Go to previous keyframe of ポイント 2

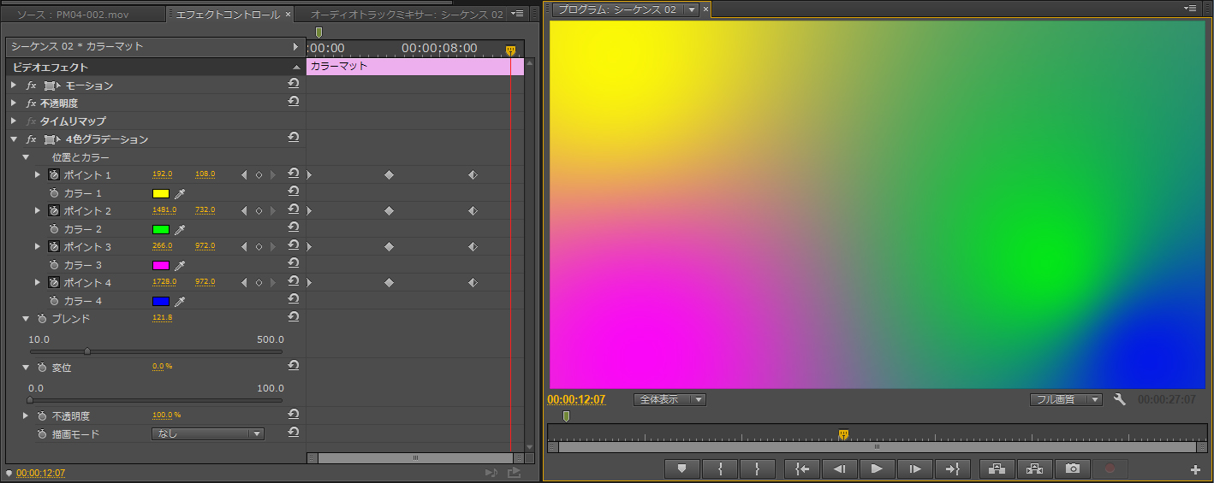point(244,211)
